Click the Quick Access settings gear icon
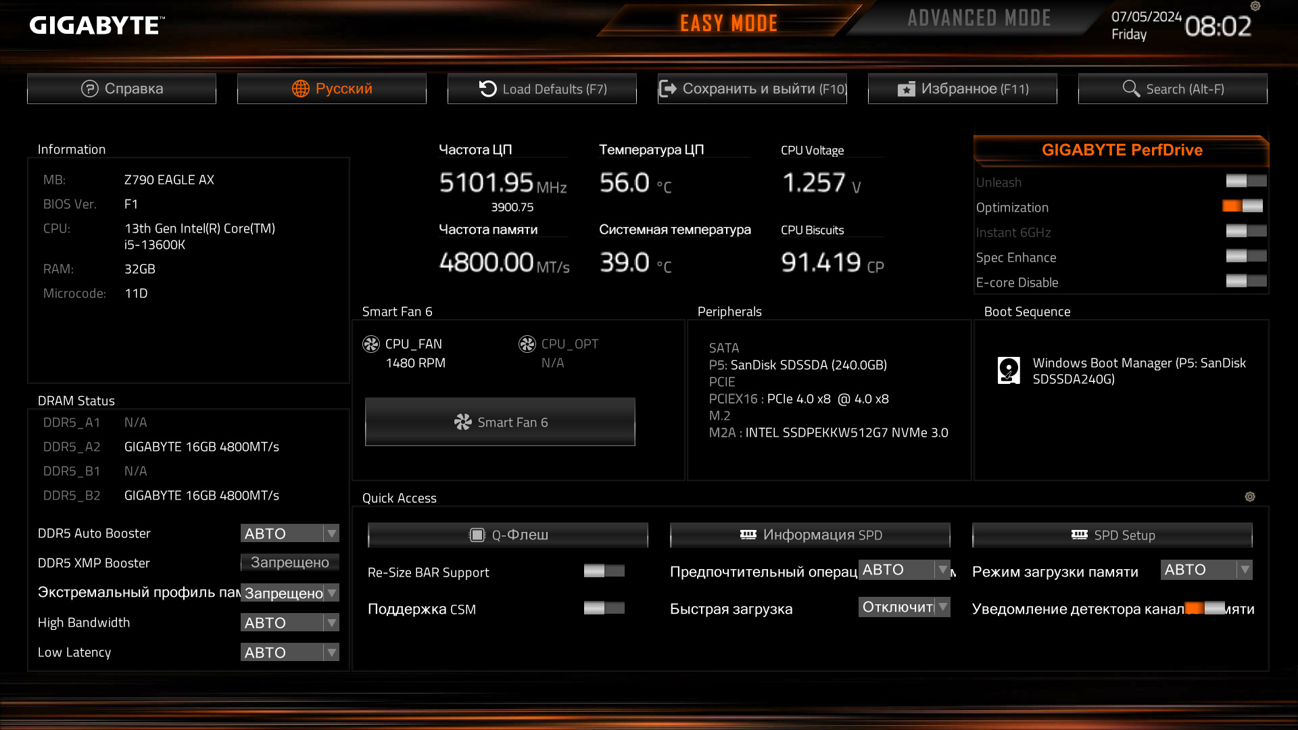This screenshot has width=1298, height=730. [x=1250, y=497]
